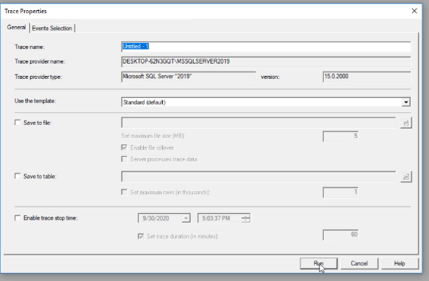Click the Trace Properties window title
The image size is (429, 281).
pos(26,11)
